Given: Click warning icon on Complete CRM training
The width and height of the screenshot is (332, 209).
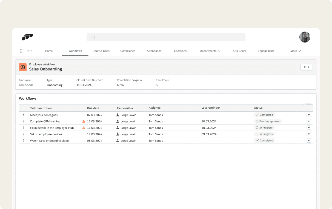Looking at the screenshot, I should [x=84, y=121].
